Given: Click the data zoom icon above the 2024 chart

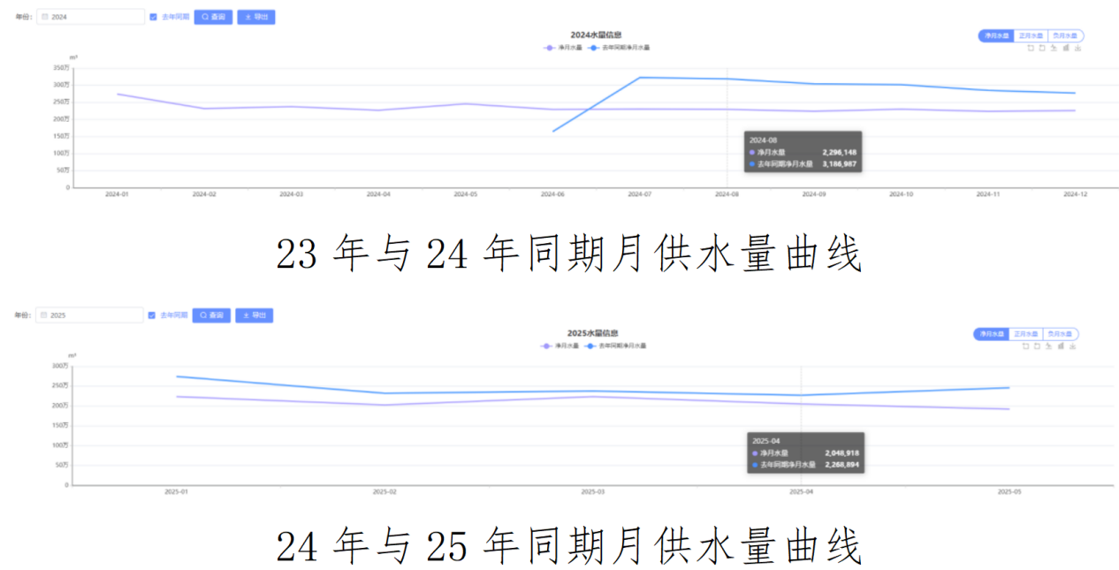Looking at the screenshot, I should click(1031, 48).
